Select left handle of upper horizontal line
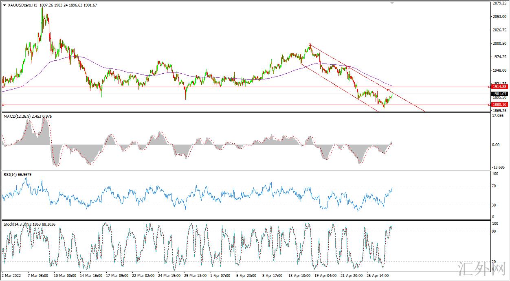 click(3, 87)
